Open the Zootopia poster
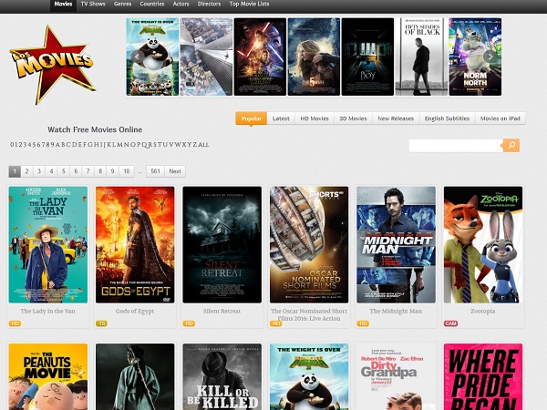The height and width of the screenshot is (410, 547). pos(483,244)
